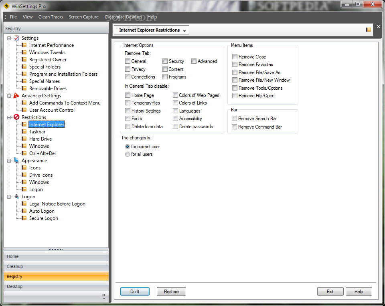Viewport: 385px width, 306px height.
Task: Collapse the Appearance tree node
Action: (x=9, y=161)
